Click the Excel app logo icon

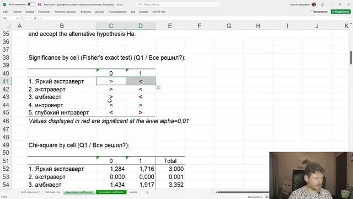[4, 4]
